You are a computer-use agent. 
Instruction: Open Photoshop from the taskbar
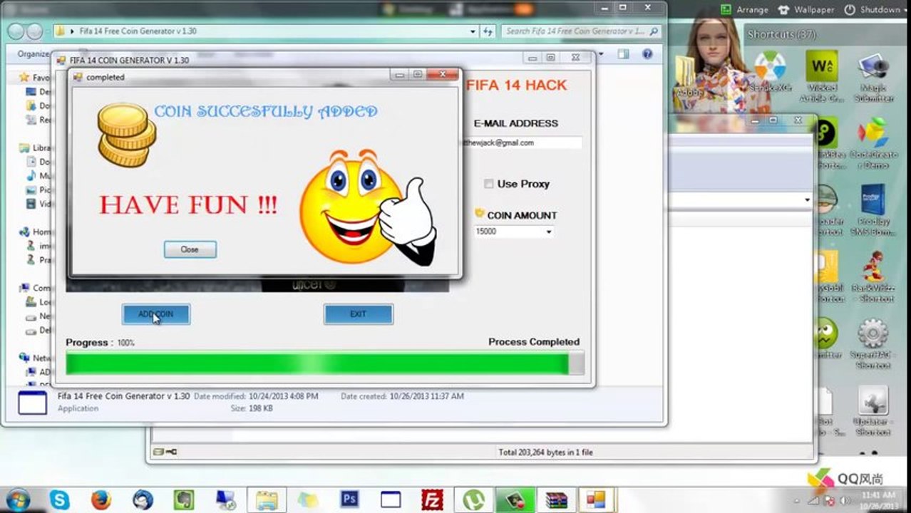pos(349,499)
